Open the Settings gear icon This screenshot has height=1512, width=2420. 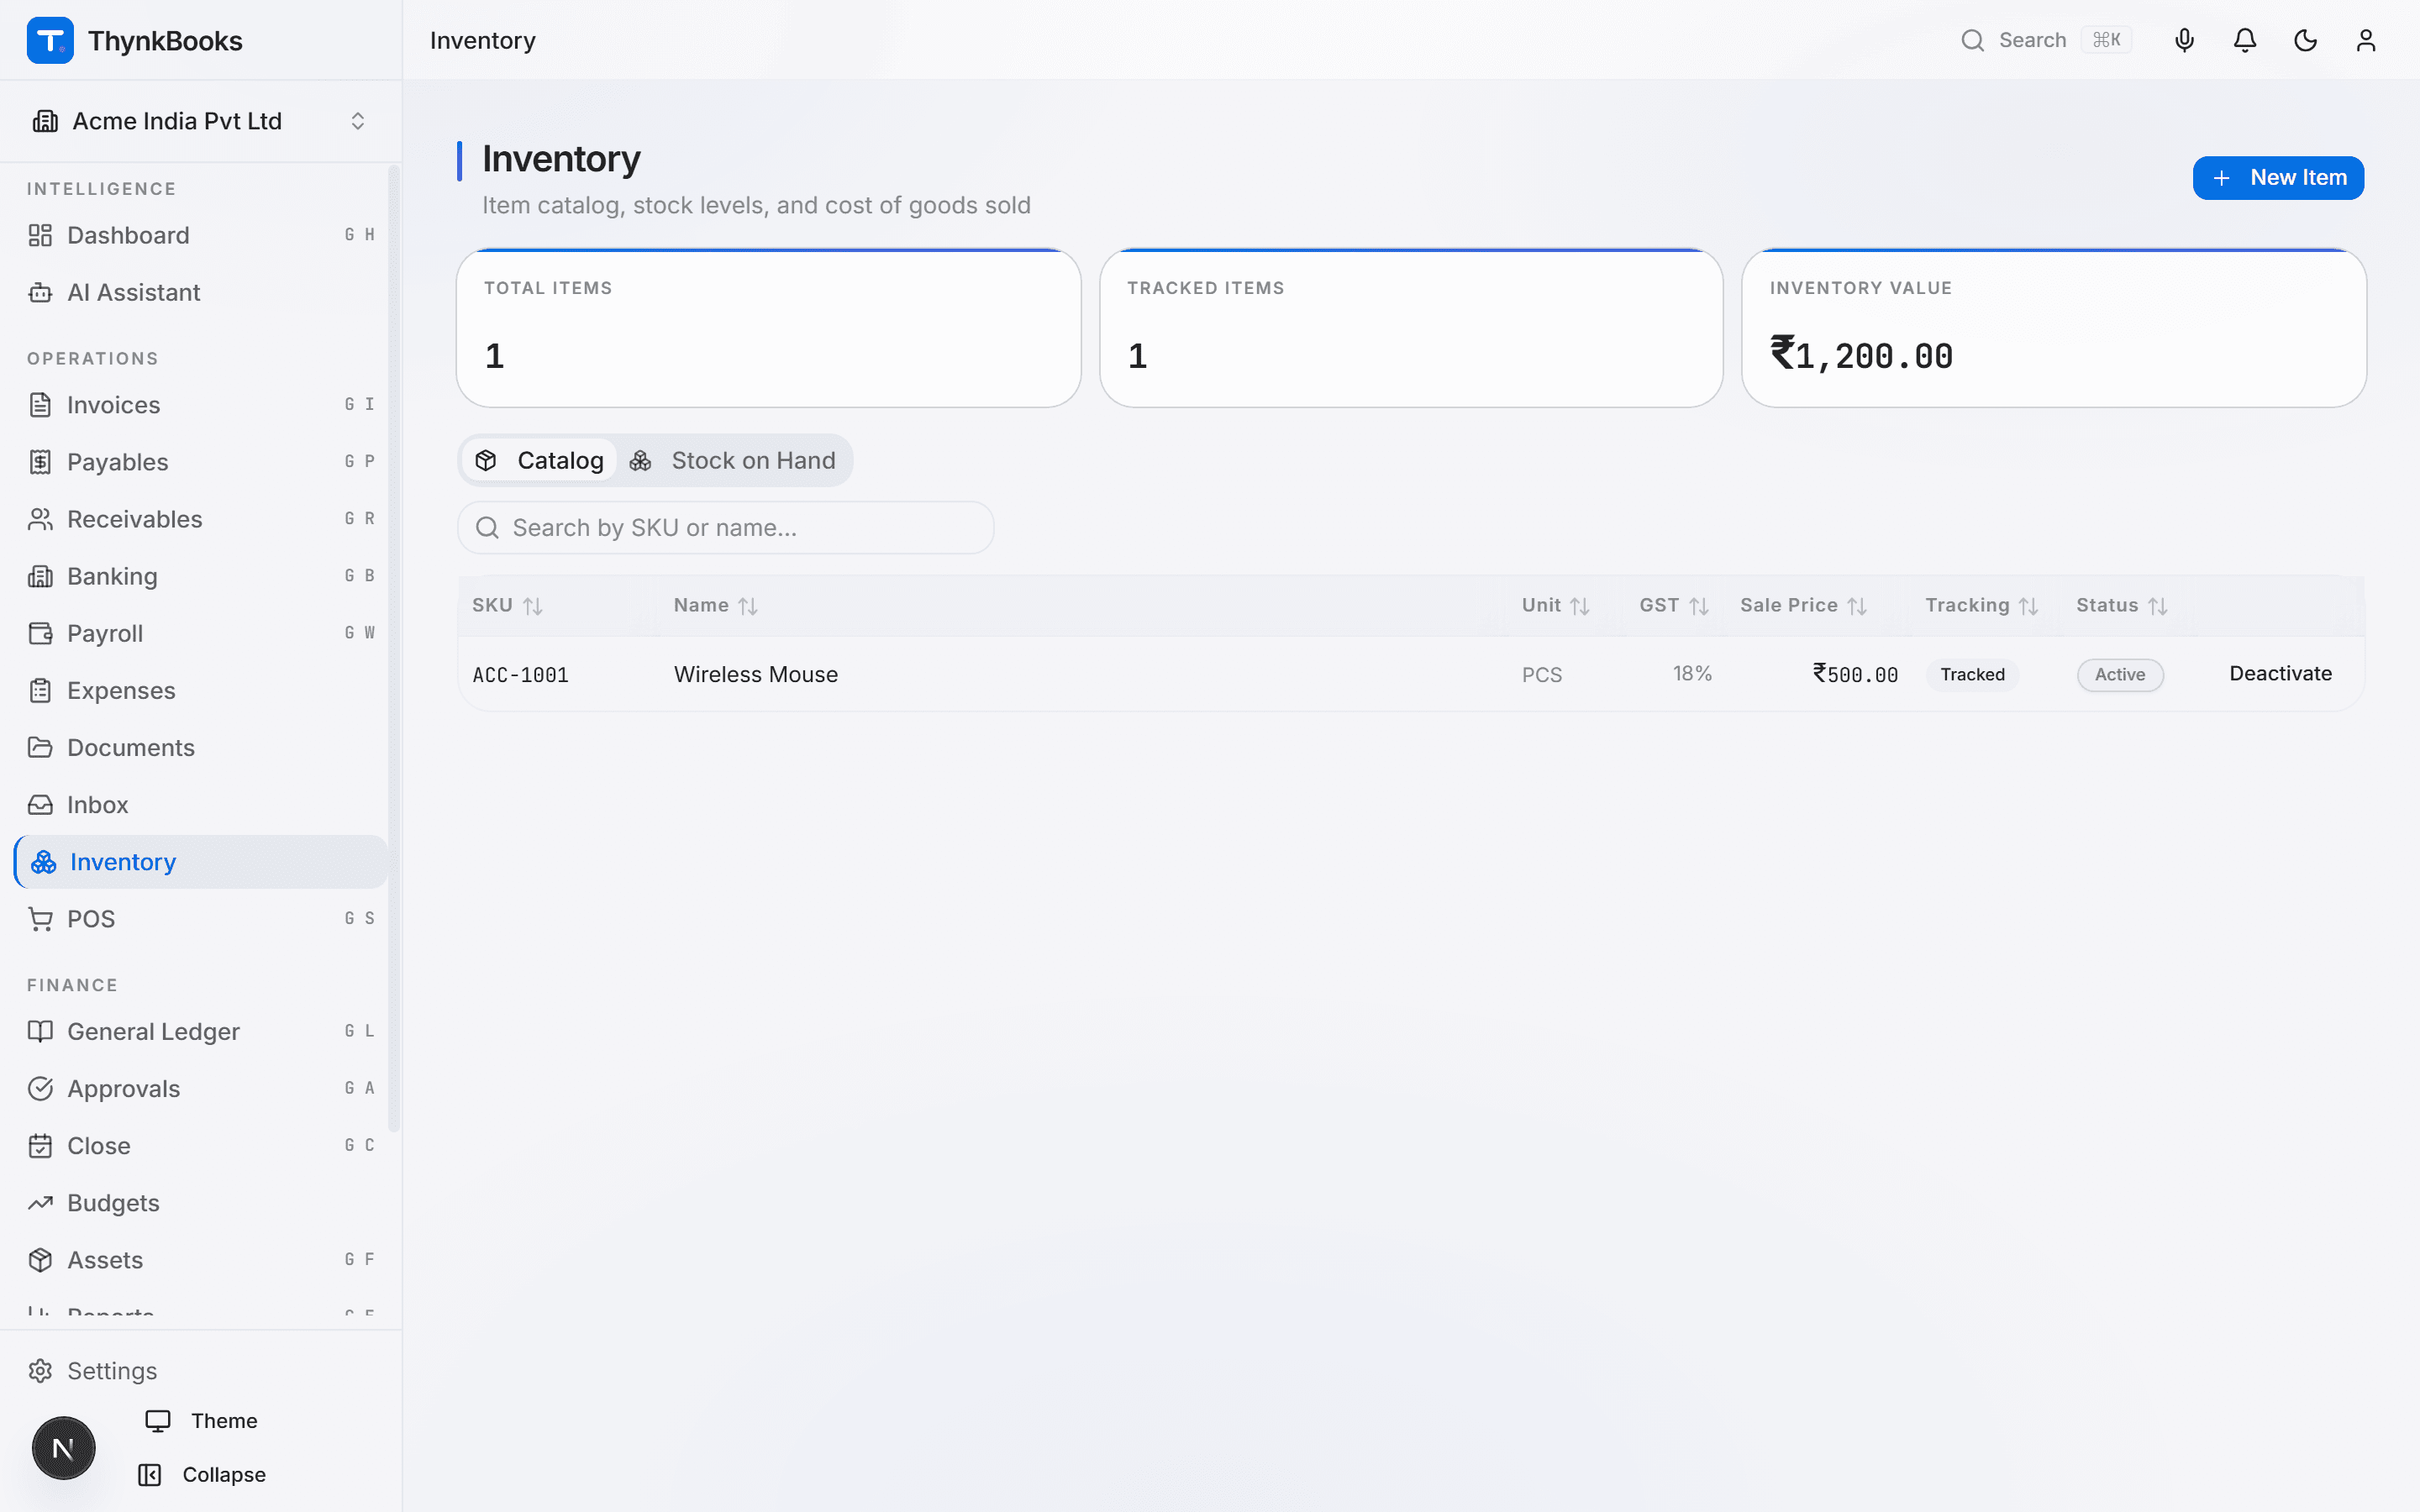pyautogui.click(x=40, y=1370)
